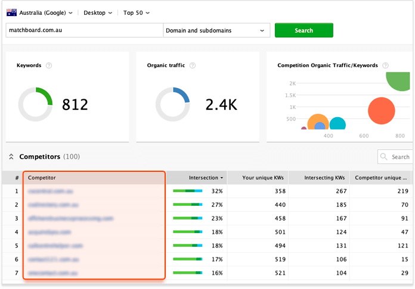415x289 pixels.
Task: Select the green bubble in competition chart
Action: tap(398, 80)
